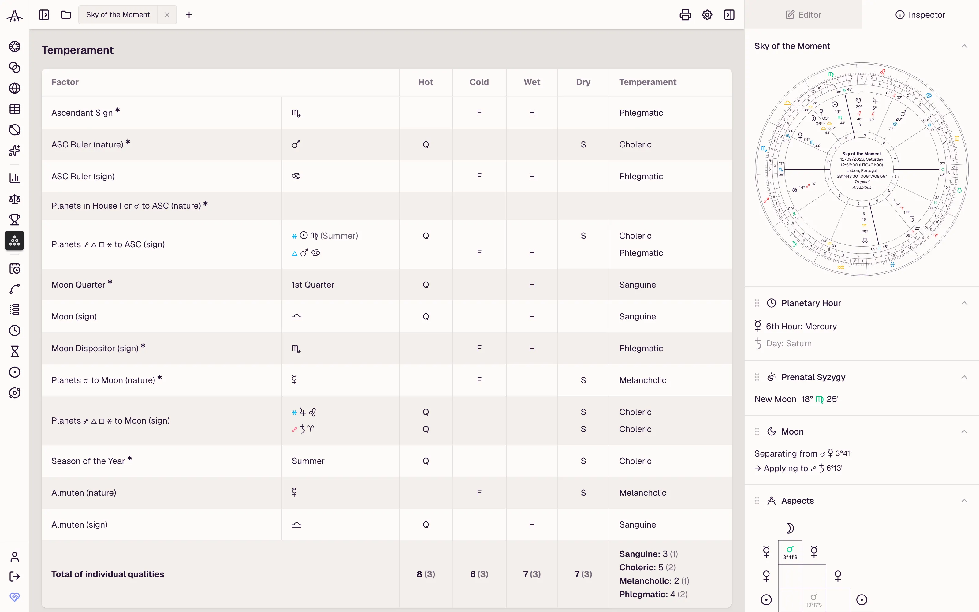The image size is (979, 612).
Task: Click the Moon conjunct Mercury aspect cell
Action: (x=790, y=552)
